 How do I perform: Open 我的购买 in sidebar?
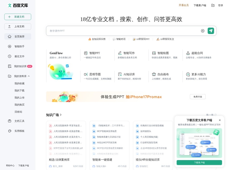point(19,105)
